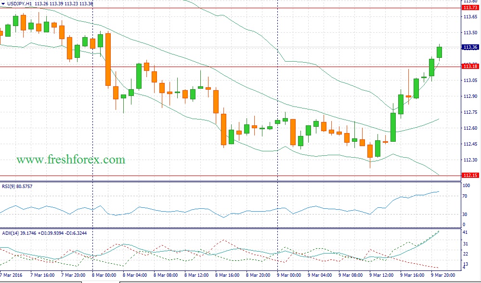The width and height of the screenshot is (481, 283).
Task: Click the 112.15 support level label
Action: (x=469, y=175)
